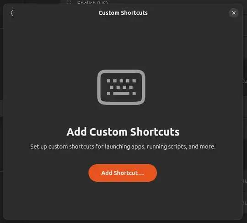247x223 pixels.
Task: Click the Add Shortcut… button
Action: pos(123,173)
